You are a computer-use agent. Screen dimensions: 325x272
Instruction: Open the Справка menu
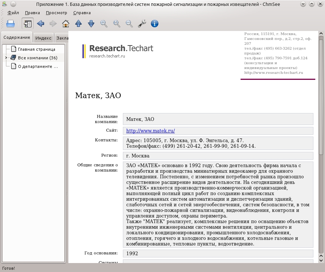[82, 13]
